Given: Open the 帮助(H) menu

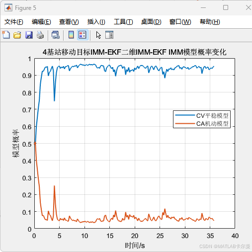Looking at the screenshot, I should 210,22.
